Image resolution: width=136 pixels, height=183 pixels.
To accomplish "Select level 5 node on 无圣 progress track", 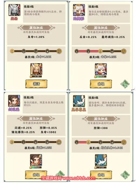I will tap(59, 51).
